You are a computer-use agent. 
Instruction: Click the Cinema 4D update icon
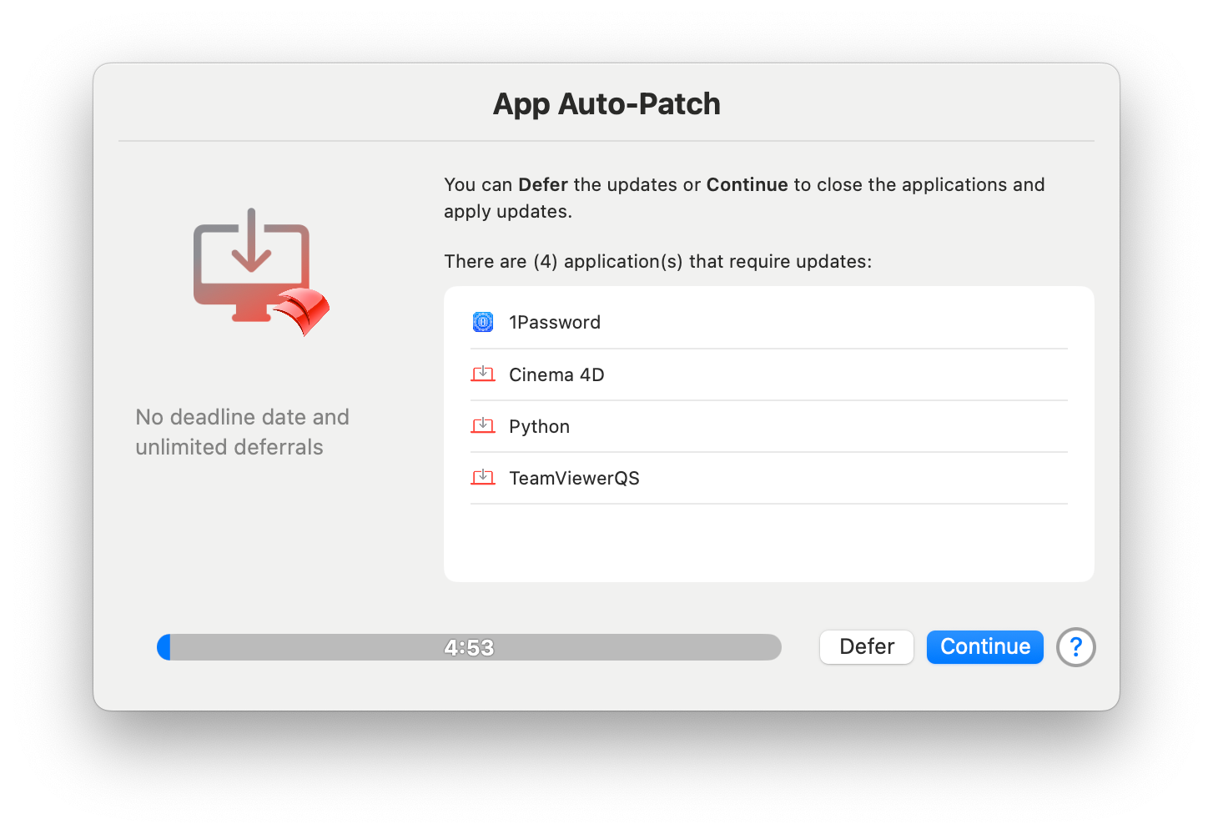tap(483, 374)
